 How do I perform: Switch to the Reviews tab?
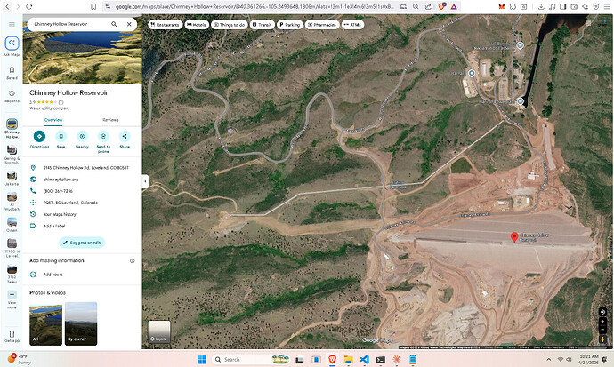110,120
